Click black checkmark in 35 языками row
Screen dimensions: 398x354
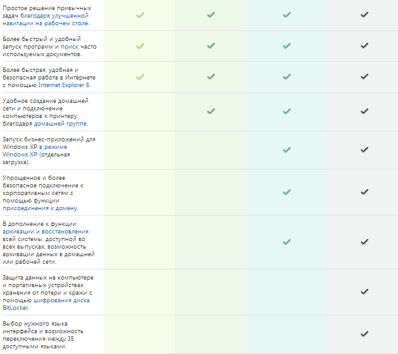(x=365, y=334)
